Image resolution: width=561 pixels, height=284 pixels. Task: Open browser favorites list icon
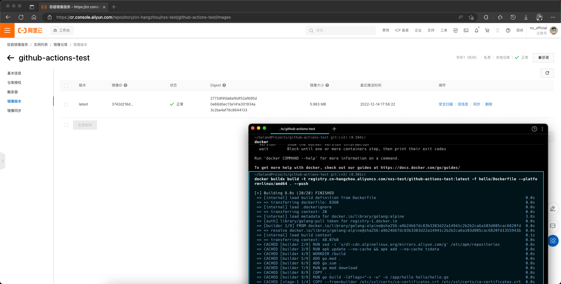(x=500, y=17)
